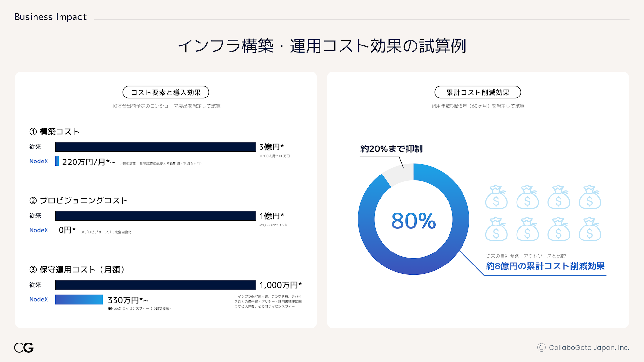
Task: Click the copyright symbol beside CollaboGate Japan
Action: (x=541, y=347)
